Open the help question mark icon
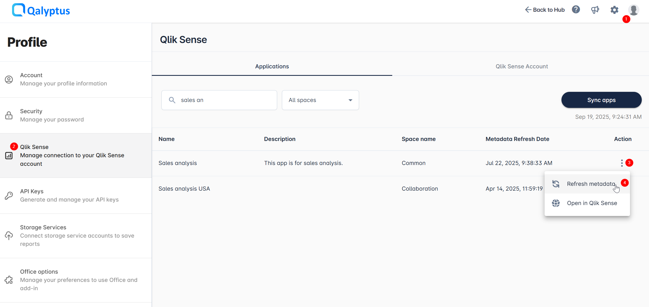Viewport: 649px width, 307px height. coord(576,10)
